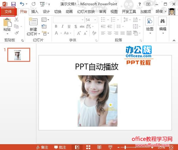
Task: Click the Redo/Repeat icon
Action: tap(34, 4)
